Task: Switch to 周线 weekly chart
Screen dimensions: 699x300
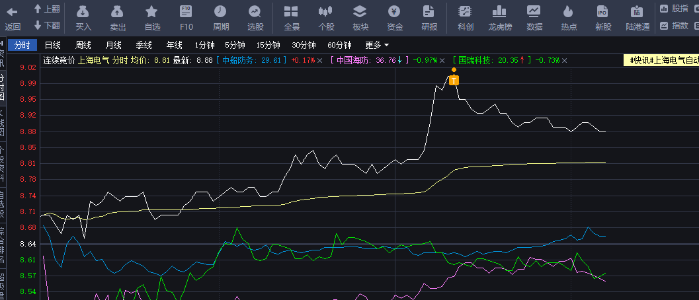Action: (x=83, y=45)
